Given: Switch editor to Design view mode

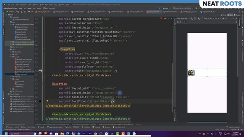Looking at the screenshot, I should tap(237, 15).
